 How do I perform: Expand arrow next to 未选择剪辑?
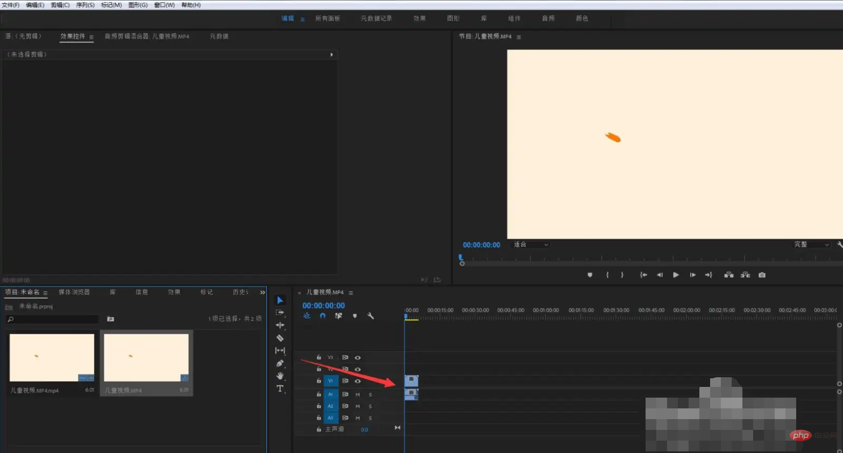331,54
